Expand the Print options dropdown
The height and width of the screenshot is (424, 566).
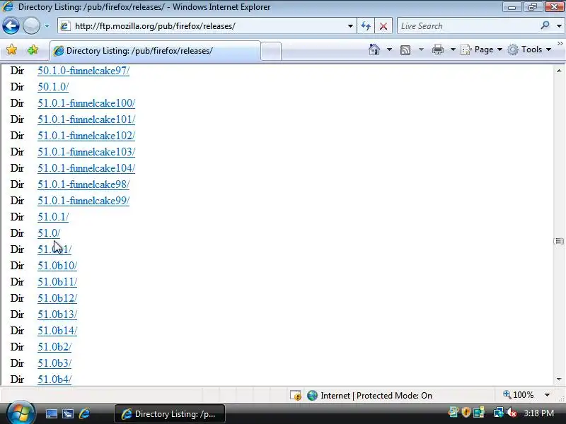(x=453, y=49)
